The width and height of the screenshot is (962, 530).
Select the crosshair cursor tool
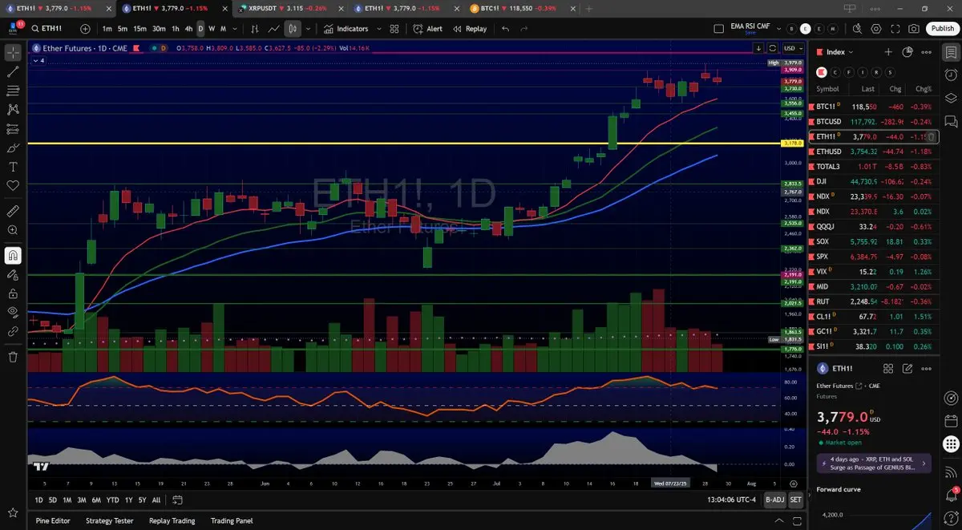click(13, 53)
